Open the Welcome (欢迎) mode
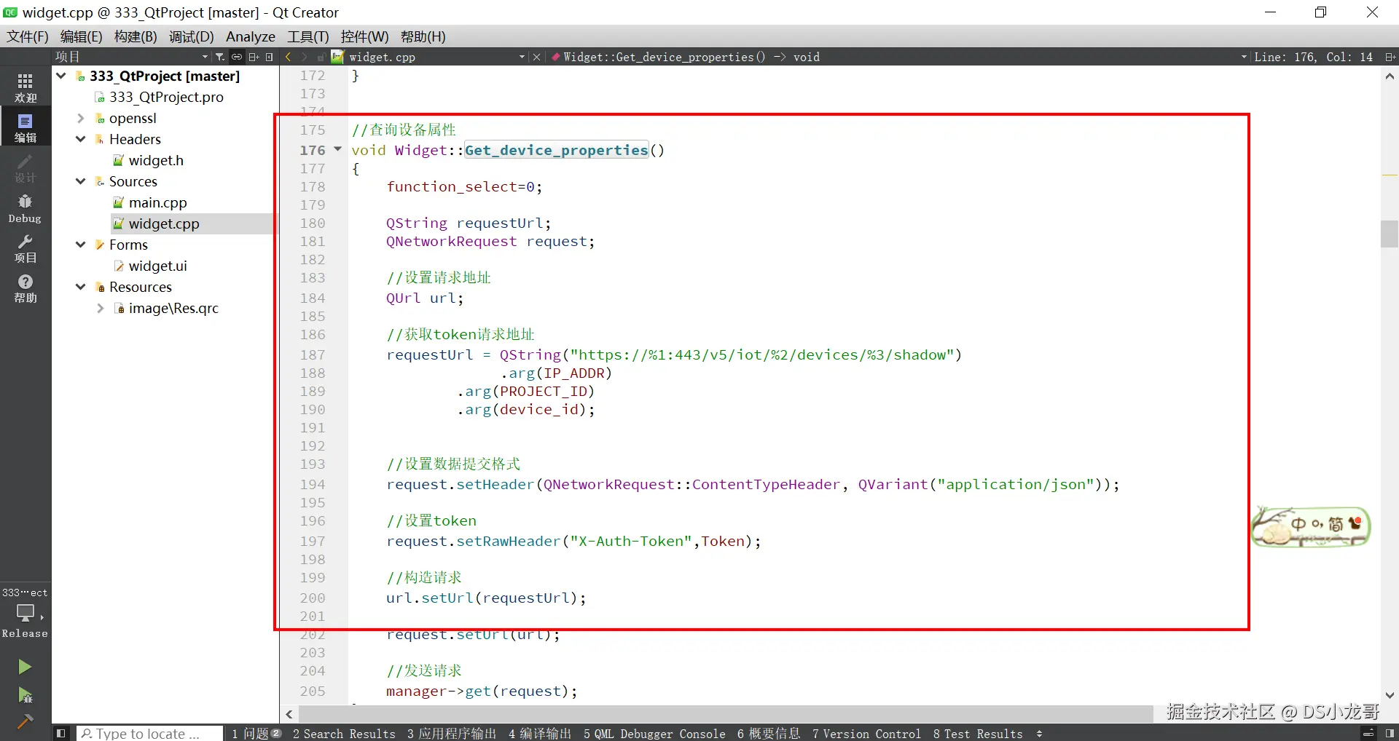Viewport: 1399px width, 741px height. click(26, 87)
